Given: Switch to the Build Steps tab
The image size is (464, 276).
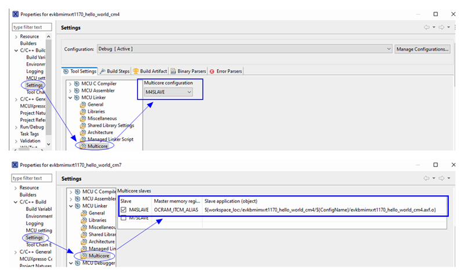Looking at the screenshot, I should coord(115,71).
